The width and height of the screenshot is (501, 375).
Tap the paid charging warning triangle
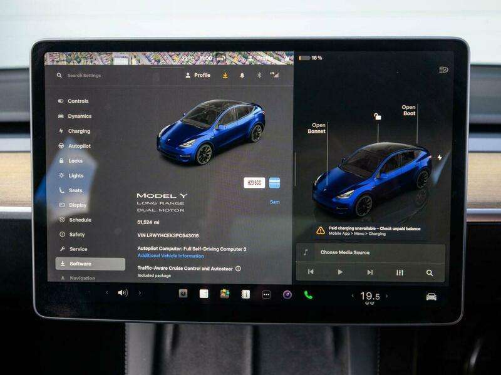point(321,230)
